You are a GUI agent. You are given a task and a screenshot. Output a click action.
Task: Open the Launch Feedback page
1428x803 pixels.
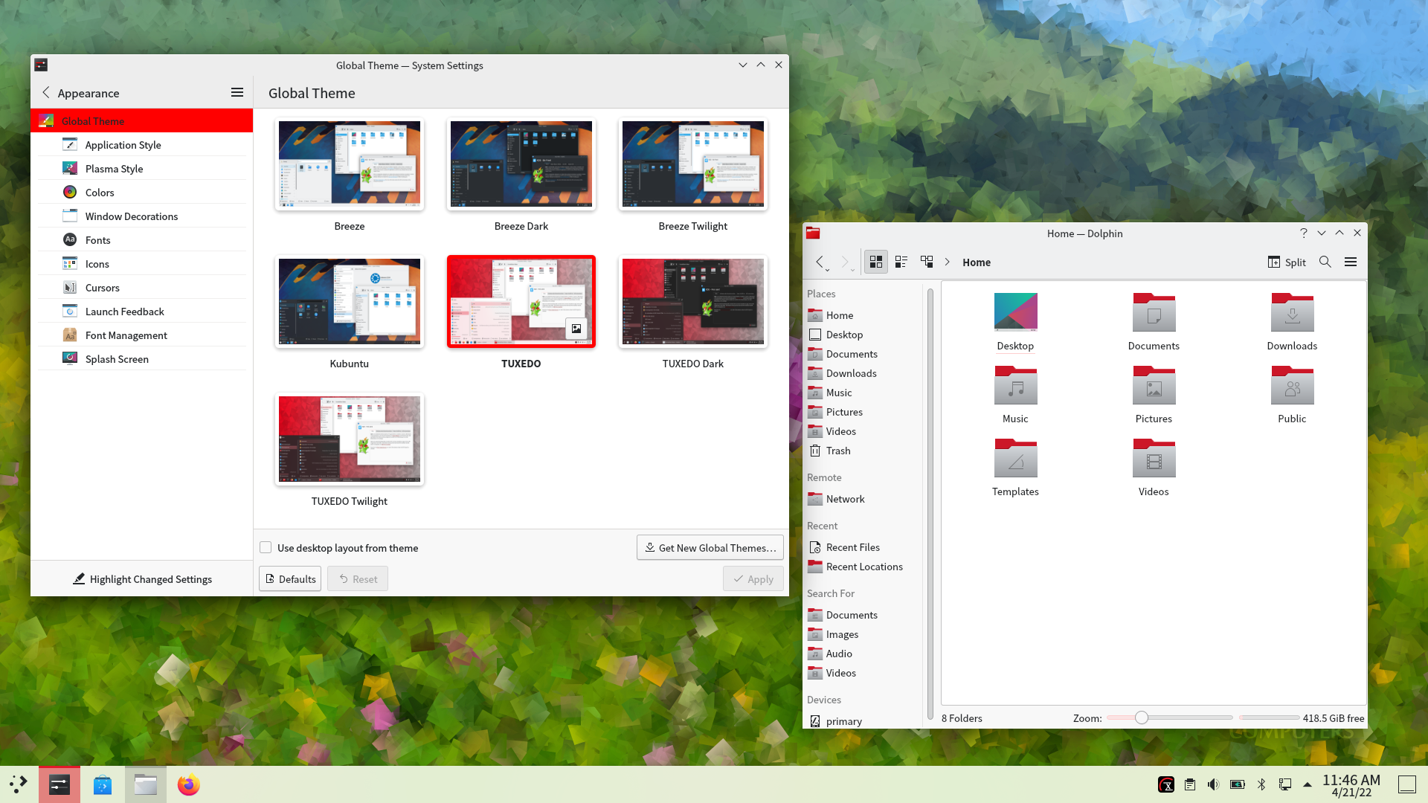tap(142, 312)
